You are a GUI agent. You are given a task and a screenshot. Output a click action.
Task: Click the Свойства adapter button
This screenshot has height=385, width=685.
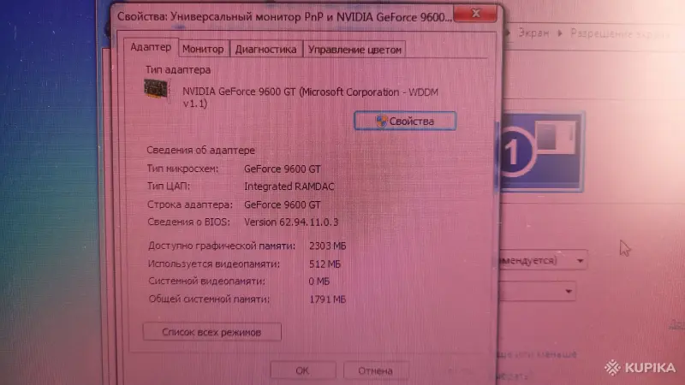405,121
